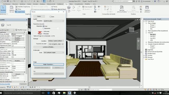Click Modifier next to Paramètres de rendu

[x=18, y=61]
